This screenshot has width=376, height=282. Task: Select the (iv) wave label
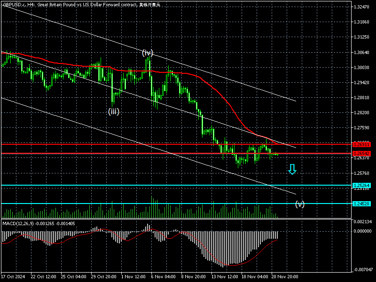coord(148,53)
